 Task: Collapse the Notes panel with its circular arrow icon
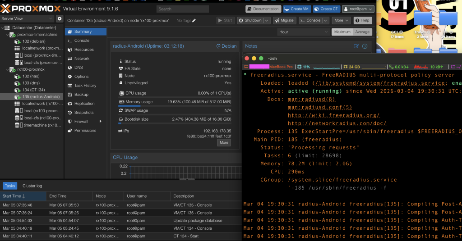point(365,46)
